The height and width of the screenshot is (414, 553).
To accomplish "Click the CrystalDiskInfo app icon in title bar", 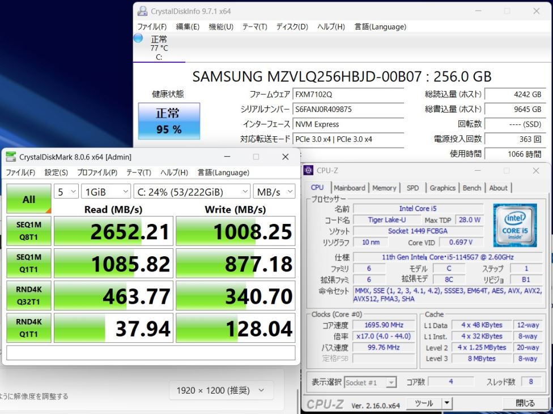I will click(143, 11).
